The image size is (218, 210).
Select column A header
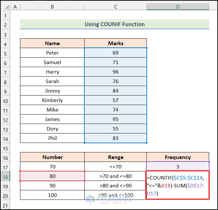[x=15, y=7]
